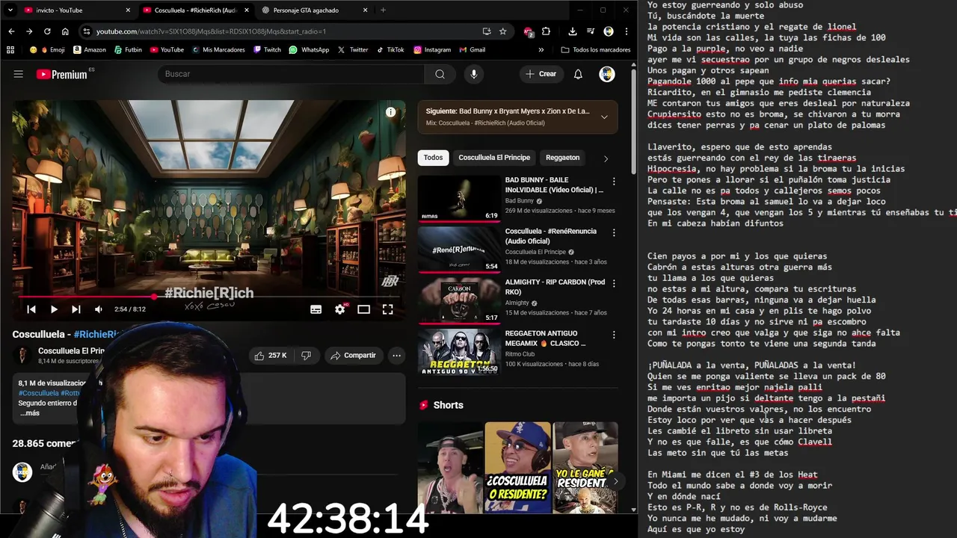
Task: Open ALMIGHTY - RIP CARBON video title
Action: [555, 287]
